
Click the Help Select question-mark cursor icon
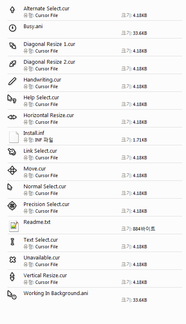tap(12, 99)
